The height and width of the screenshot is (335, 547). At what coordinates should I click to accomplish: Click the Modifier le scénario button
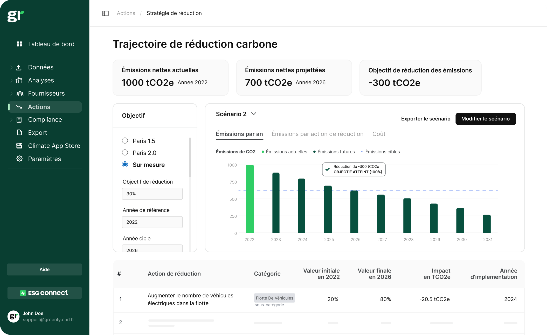(x=486, y=119)
